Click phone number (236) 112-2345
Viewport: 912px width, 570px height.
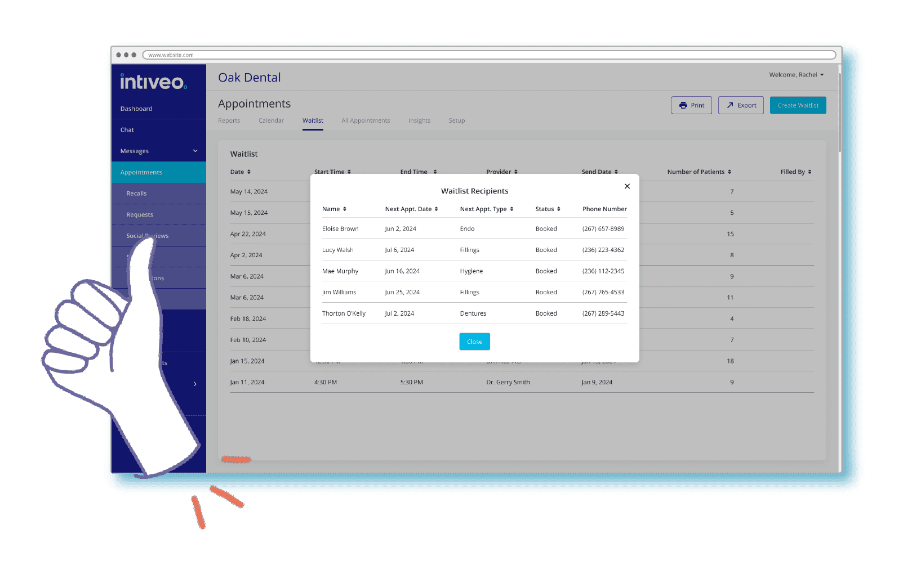point(603,271)
